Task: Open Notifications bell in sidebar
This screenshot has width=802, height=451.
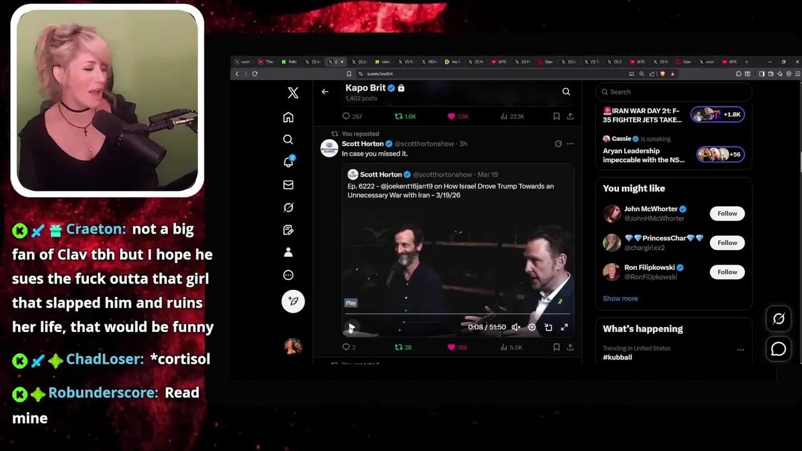Action: [x=288, y=162]
